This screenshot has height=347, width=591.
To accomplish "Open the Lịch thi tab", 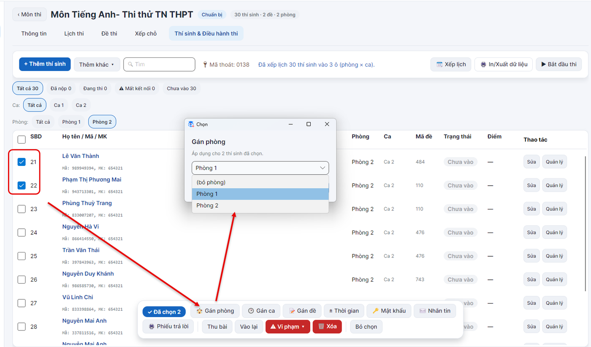I will click(74, 34).
